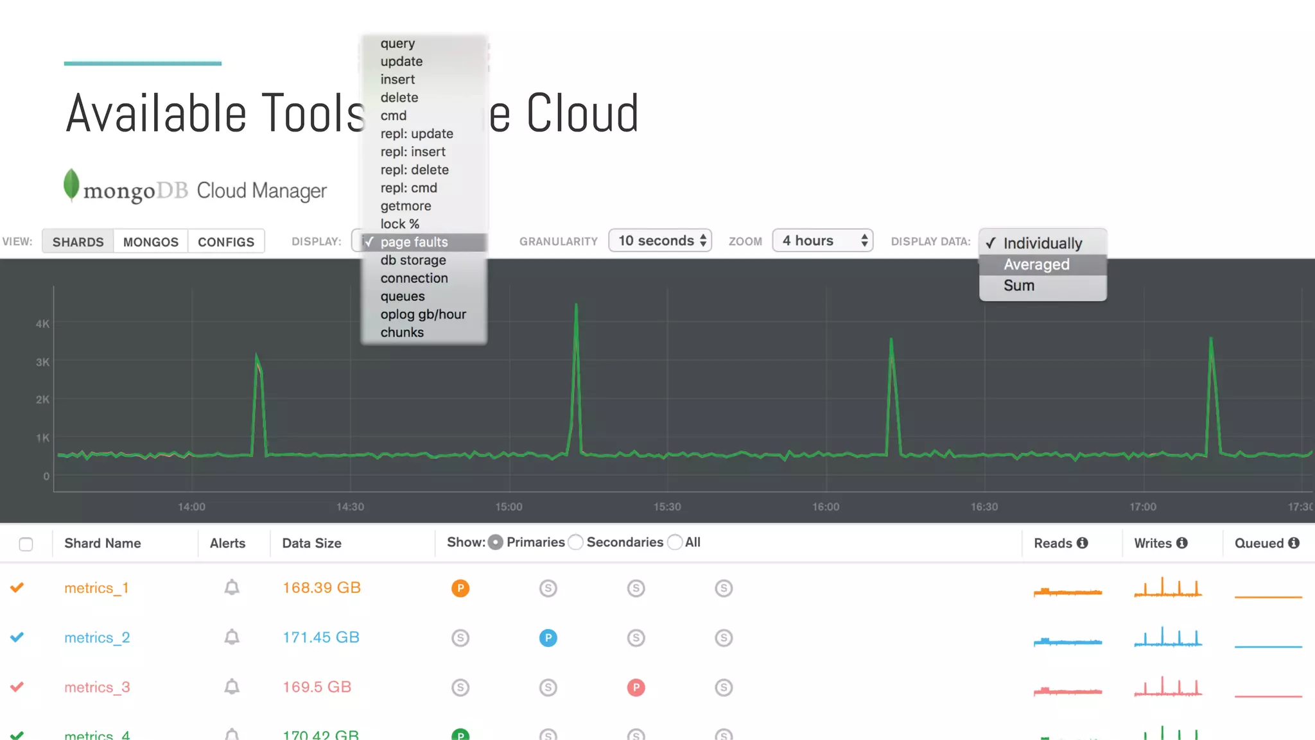Screen dimensions: 1315x740
Task: Click the info icon next to Queued
Action: tap(1294, 543)
